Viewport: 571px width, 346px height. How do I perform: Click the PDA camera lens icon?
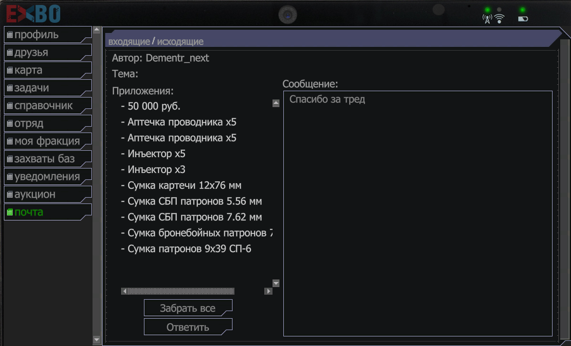[x=288, y=14]
